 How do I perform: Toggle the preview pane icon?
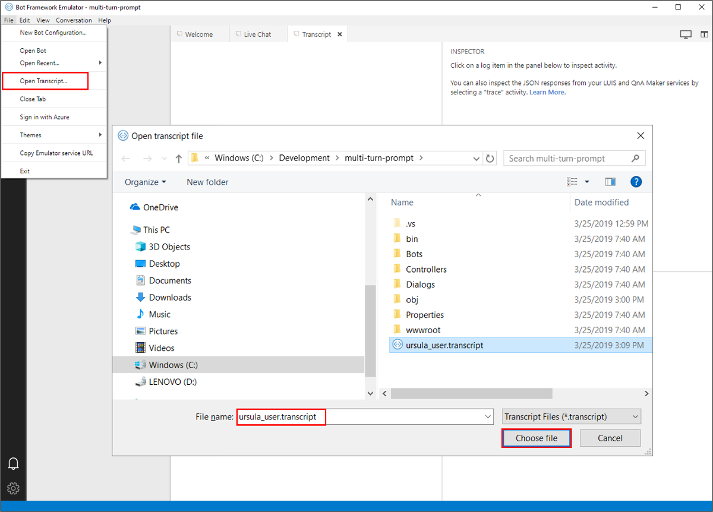coord(610,182)
